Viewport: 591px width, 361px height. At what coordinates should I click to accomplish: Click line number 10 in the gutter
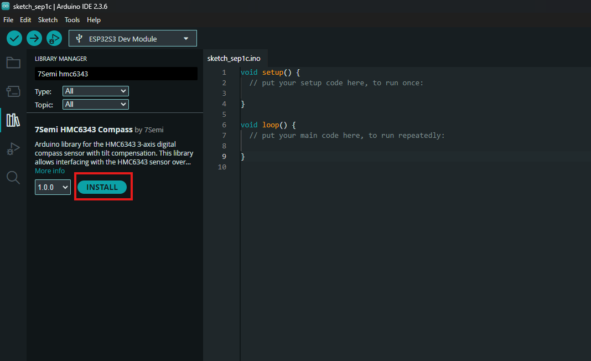coord(222,167)
